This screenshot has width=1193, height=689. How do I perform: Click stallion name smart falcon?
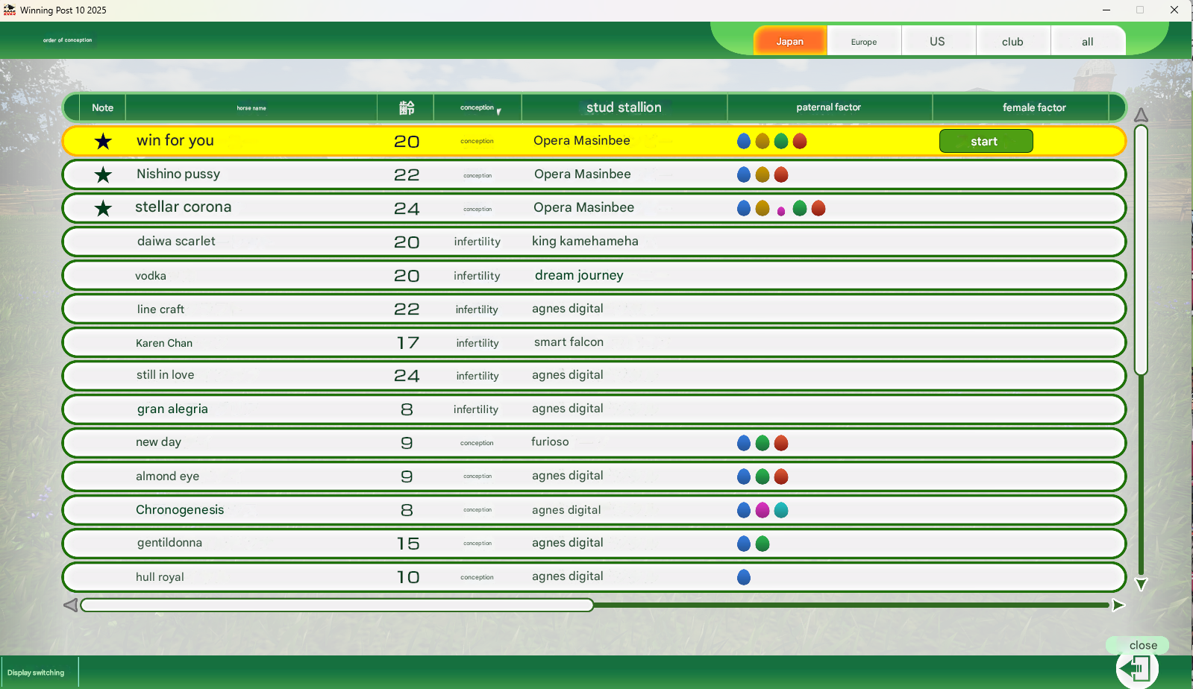coord(569,342)
